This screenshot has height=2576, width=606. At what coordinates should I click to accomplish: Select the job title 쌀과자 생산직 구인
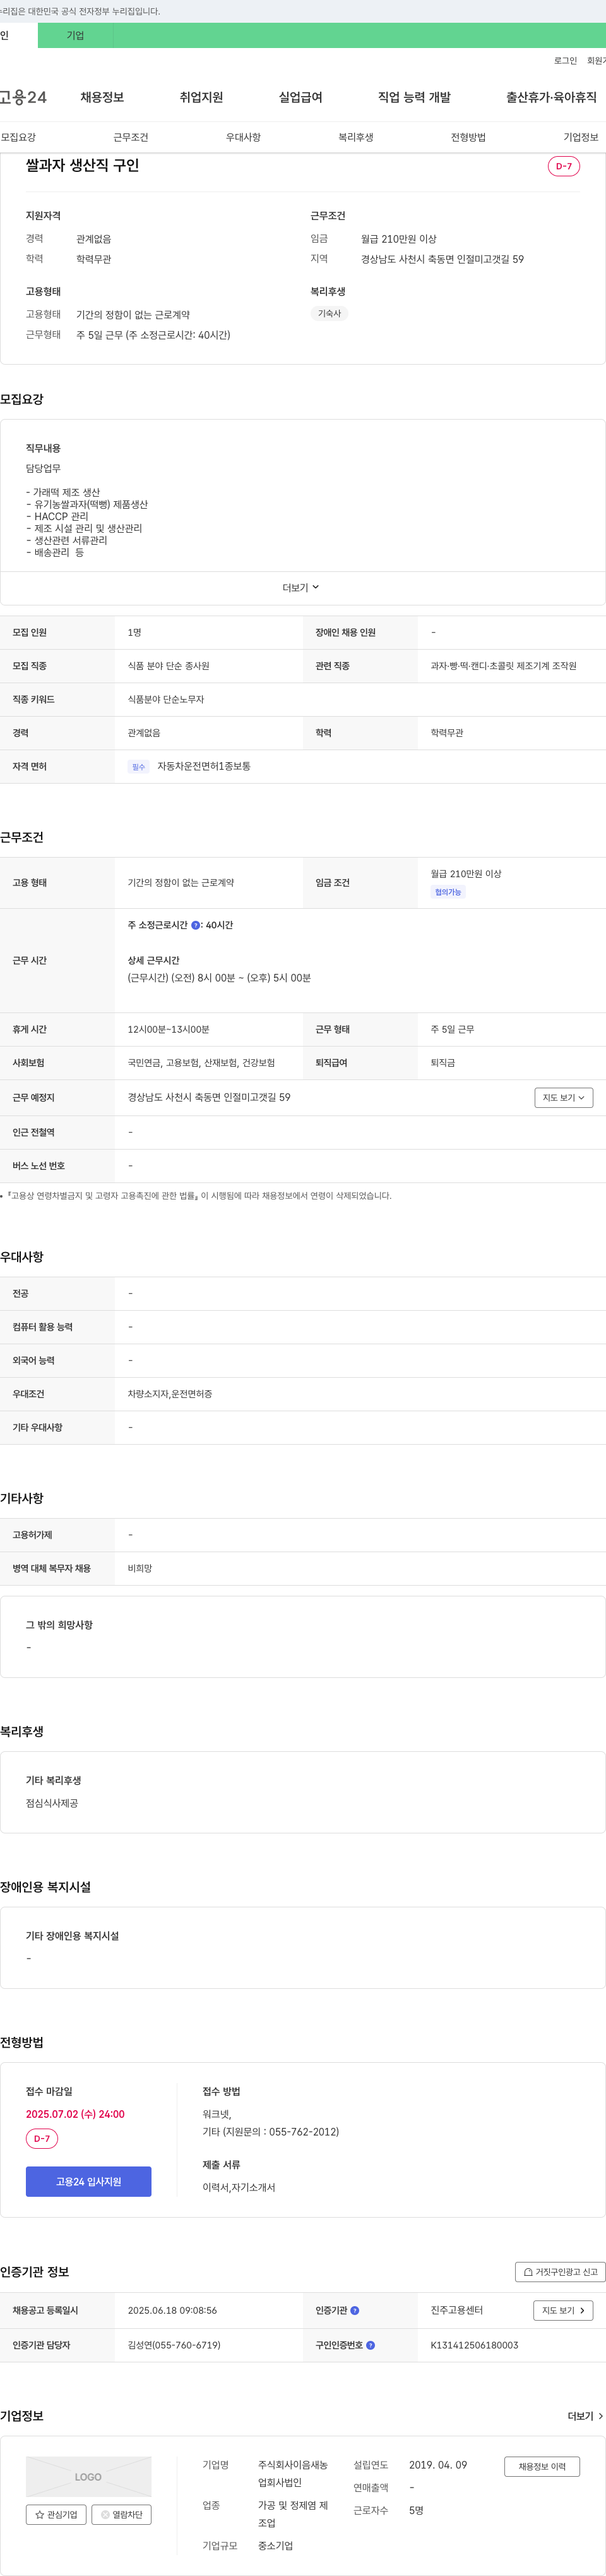click(83, 165)
